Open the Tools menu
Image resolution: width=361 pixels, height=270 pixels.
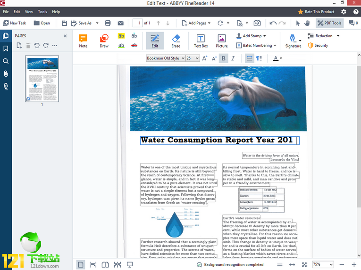click(42, 11)
